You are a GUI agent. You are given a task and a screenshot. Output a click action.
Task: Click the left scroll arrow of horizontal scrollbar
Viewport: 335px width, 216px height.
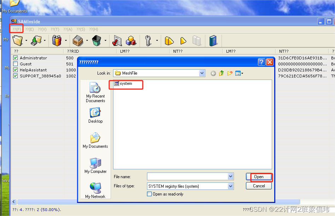[x=14, y=202]
